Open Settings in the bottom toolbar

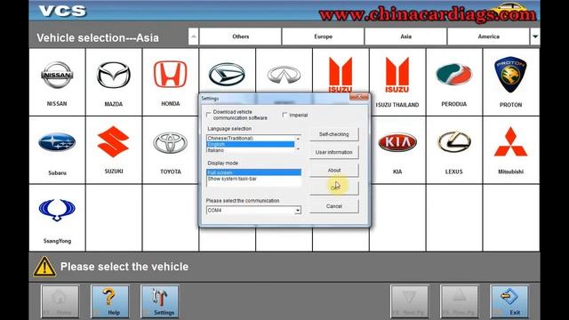coord(160,301)
